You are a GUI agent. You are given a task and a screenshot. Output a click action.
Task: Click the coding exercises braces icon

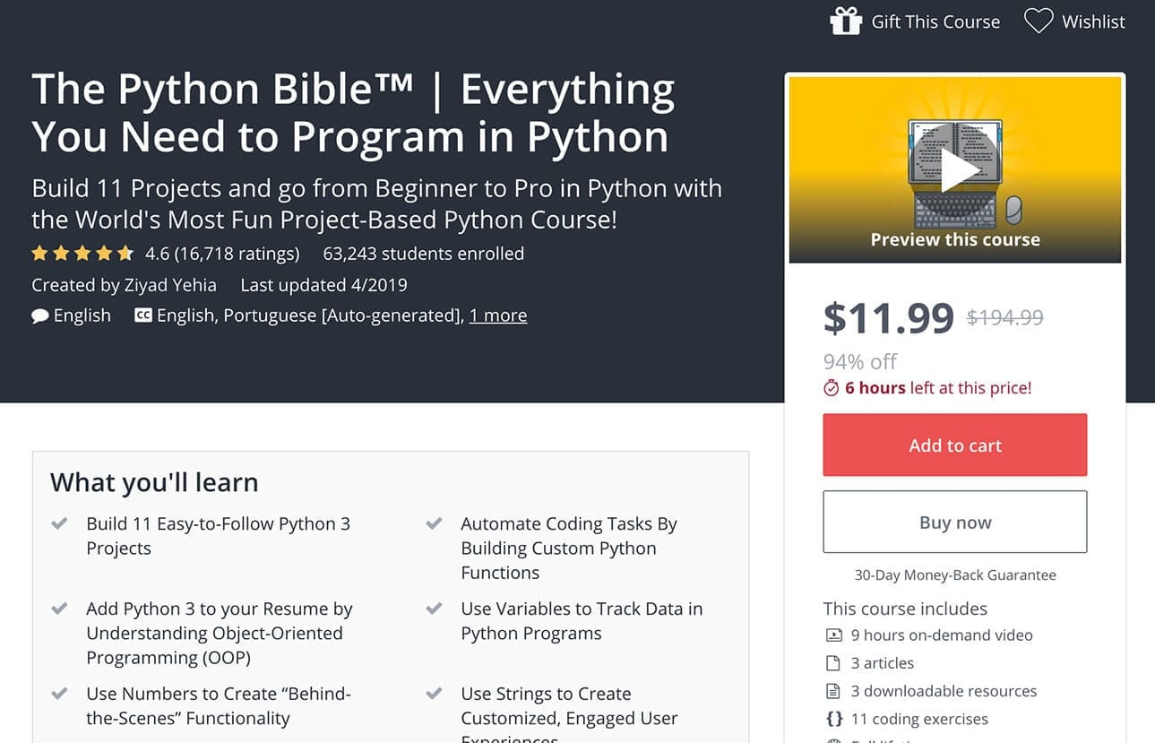[834, 719]
